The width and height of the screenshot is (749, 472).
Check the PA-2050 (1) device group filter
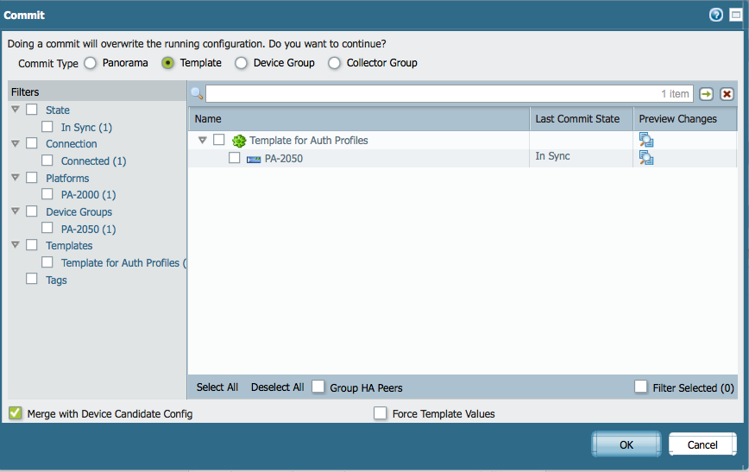coord(47,228)
